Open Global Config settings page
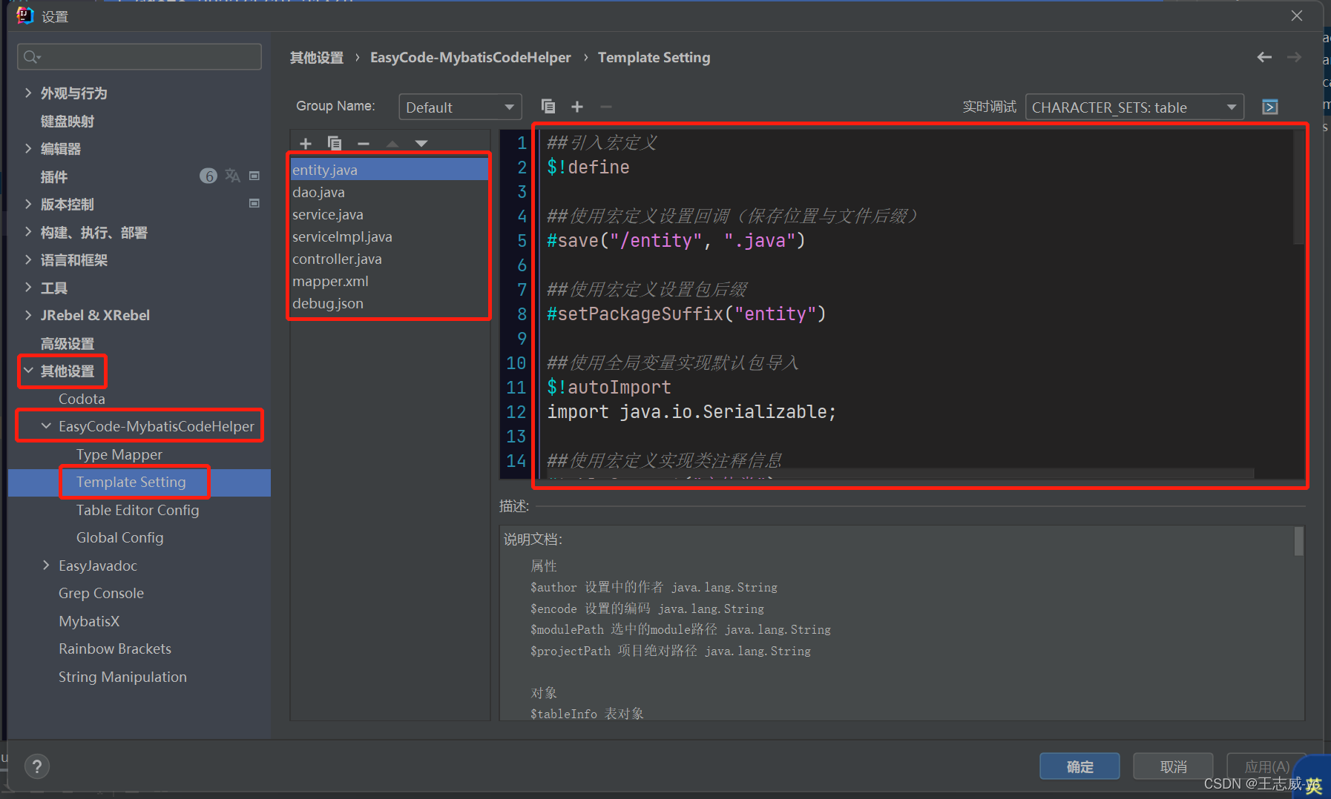This screenshot has width=1331, height=799. [119, 537]
